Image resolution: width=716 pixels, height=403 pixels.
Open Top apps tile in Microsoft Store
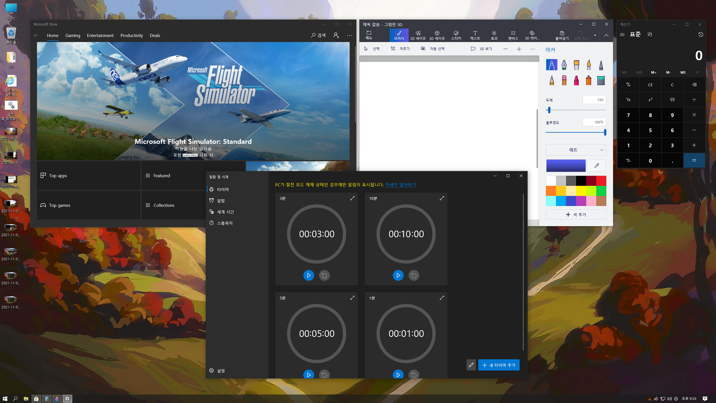pyautogui.click(x=89, y=176)
